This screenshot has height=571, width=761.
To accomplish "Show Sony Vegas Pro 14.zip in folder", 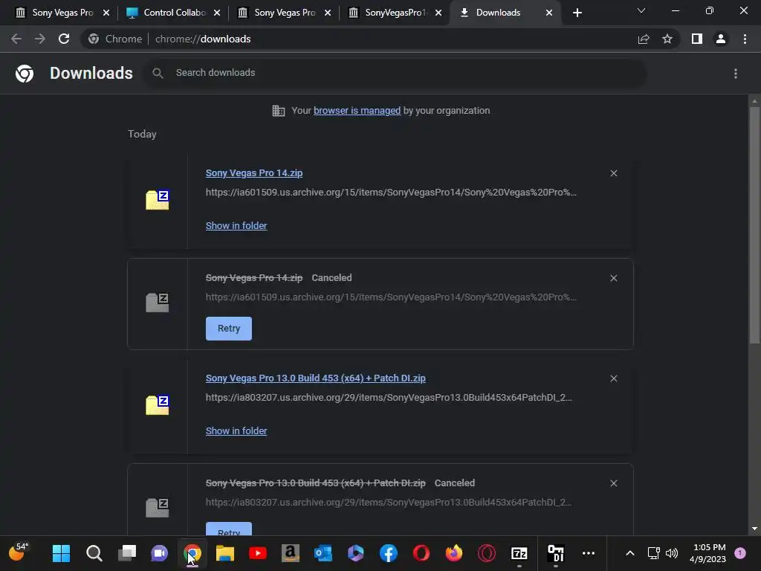I will [236, 226].
